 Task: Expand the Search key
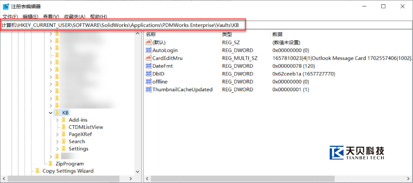click(57, 141)
